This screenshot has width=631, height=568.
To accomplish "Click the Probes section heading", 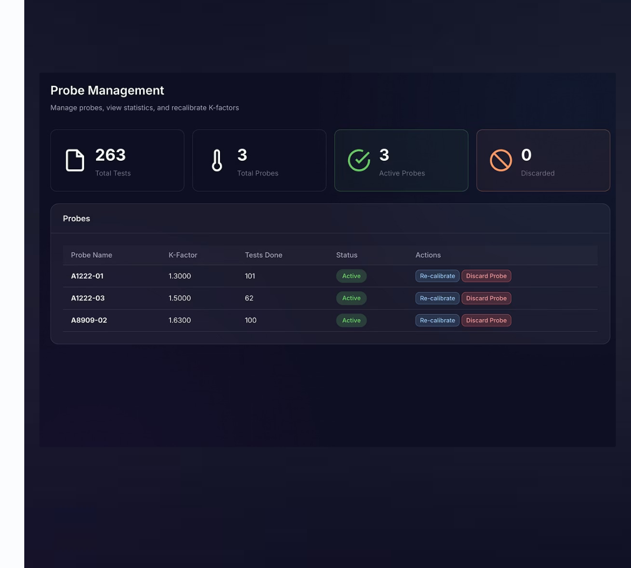I will [77, 218].
